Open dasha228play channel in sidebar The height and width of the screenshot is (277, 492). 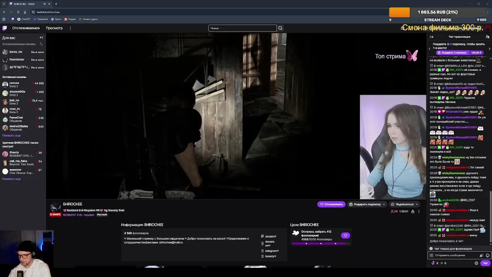pyautogui.click(x=23, y=128)
